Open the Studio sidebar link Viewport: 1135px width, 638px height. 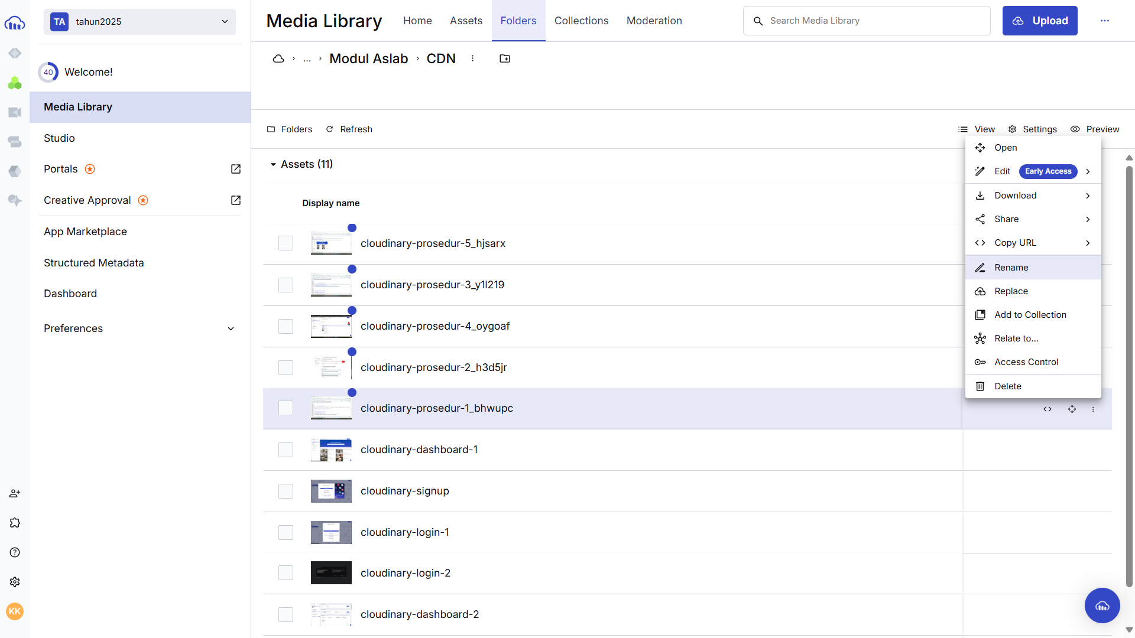(x=59, y=138)
